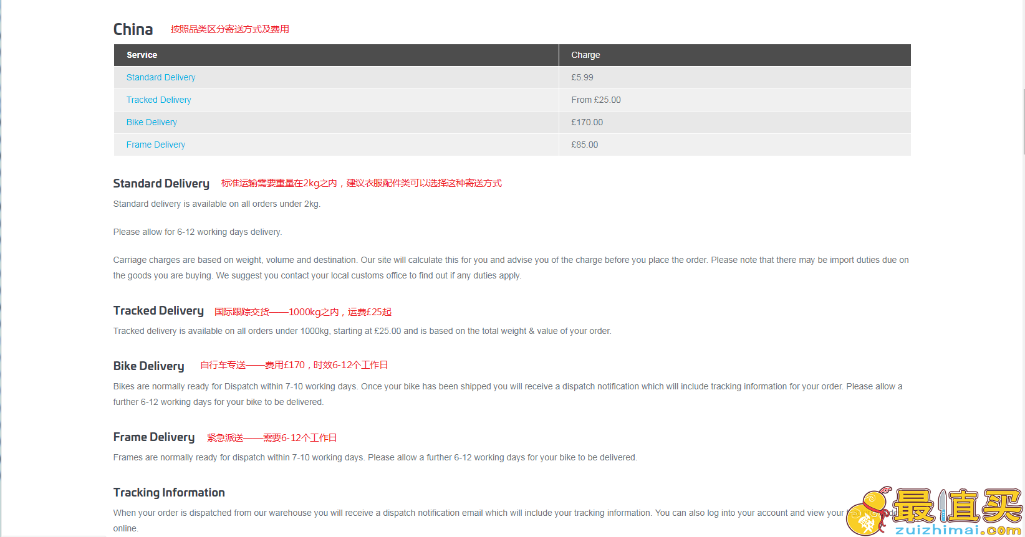Viewport: 1025px width, 537px height.
Task: Click the Standard Delivery section heading
Action: pos(161,183)
